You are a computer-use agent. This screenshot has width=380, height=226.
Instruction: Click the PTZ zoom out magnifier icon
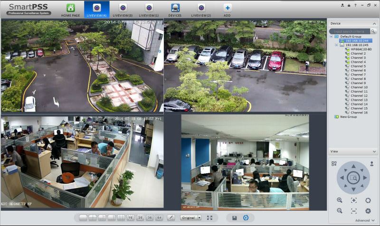340,211
